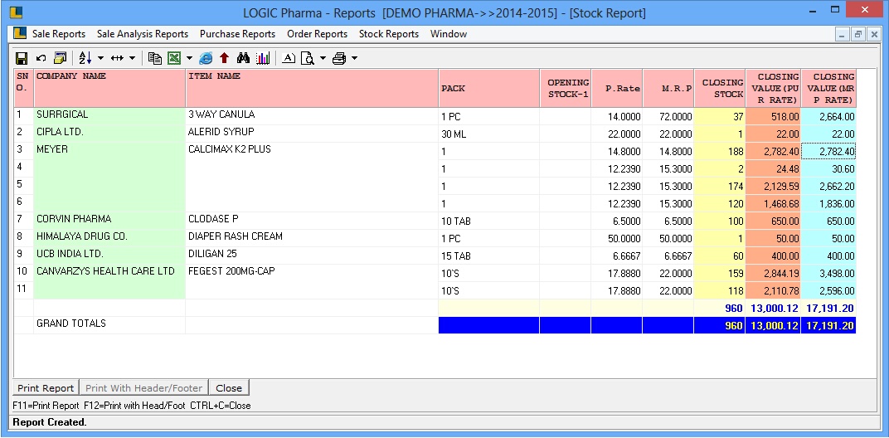Select the CORVIN PHARMA company cell
Viewport: 889px width, 438px height.
point(109,221)
